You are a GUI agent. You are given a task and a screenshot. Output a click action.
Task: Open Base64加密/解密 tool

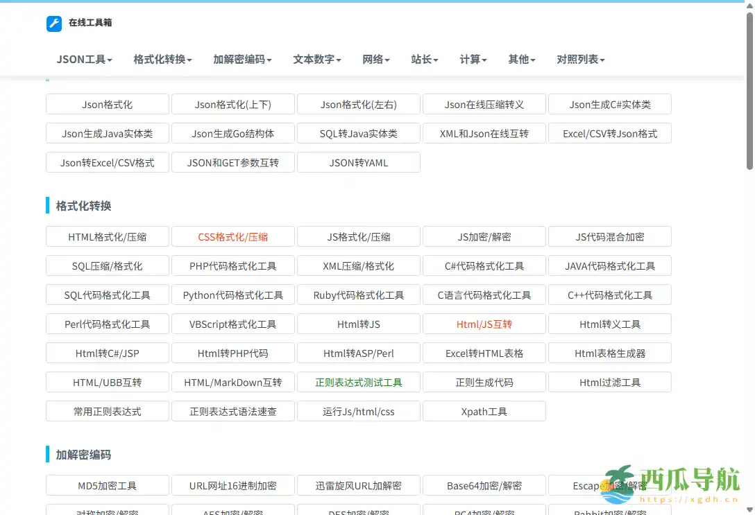pos(484,485)
